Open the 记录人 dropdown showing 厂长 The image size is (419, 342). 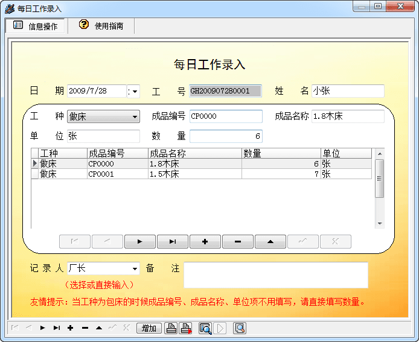[135, 268]
